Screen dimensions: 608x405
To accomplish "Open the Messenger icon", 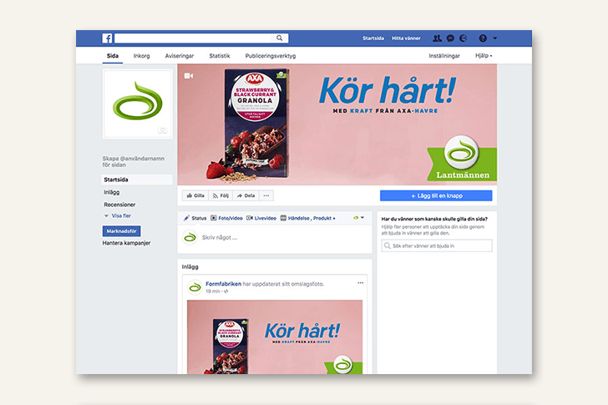I will [450, 38].
